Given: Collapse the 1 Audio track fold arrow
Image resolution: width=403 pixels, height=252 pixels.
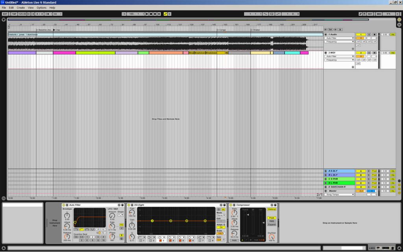Looking at the screenshot, I should pyautogui.click(x=326, y=35).
